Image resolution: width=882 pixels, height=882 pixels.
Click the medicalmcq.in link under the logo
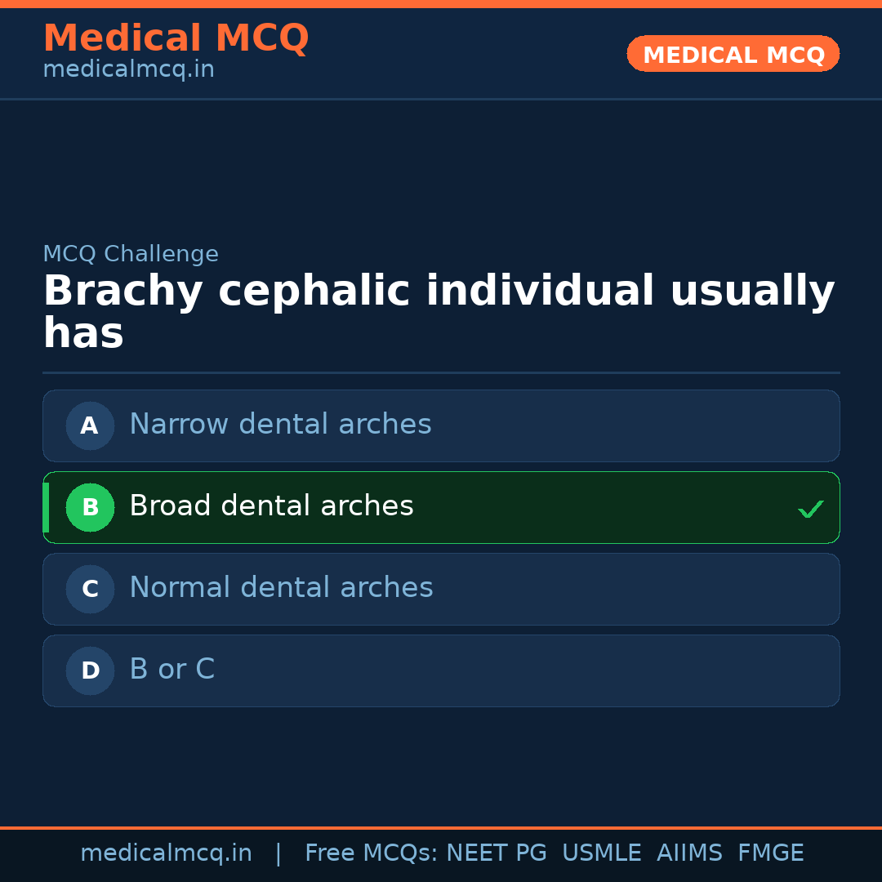click(x=127, y=69)
